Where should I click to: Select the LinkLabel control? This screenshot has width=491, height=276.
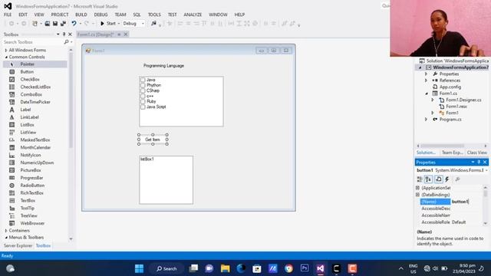[29, 117]
